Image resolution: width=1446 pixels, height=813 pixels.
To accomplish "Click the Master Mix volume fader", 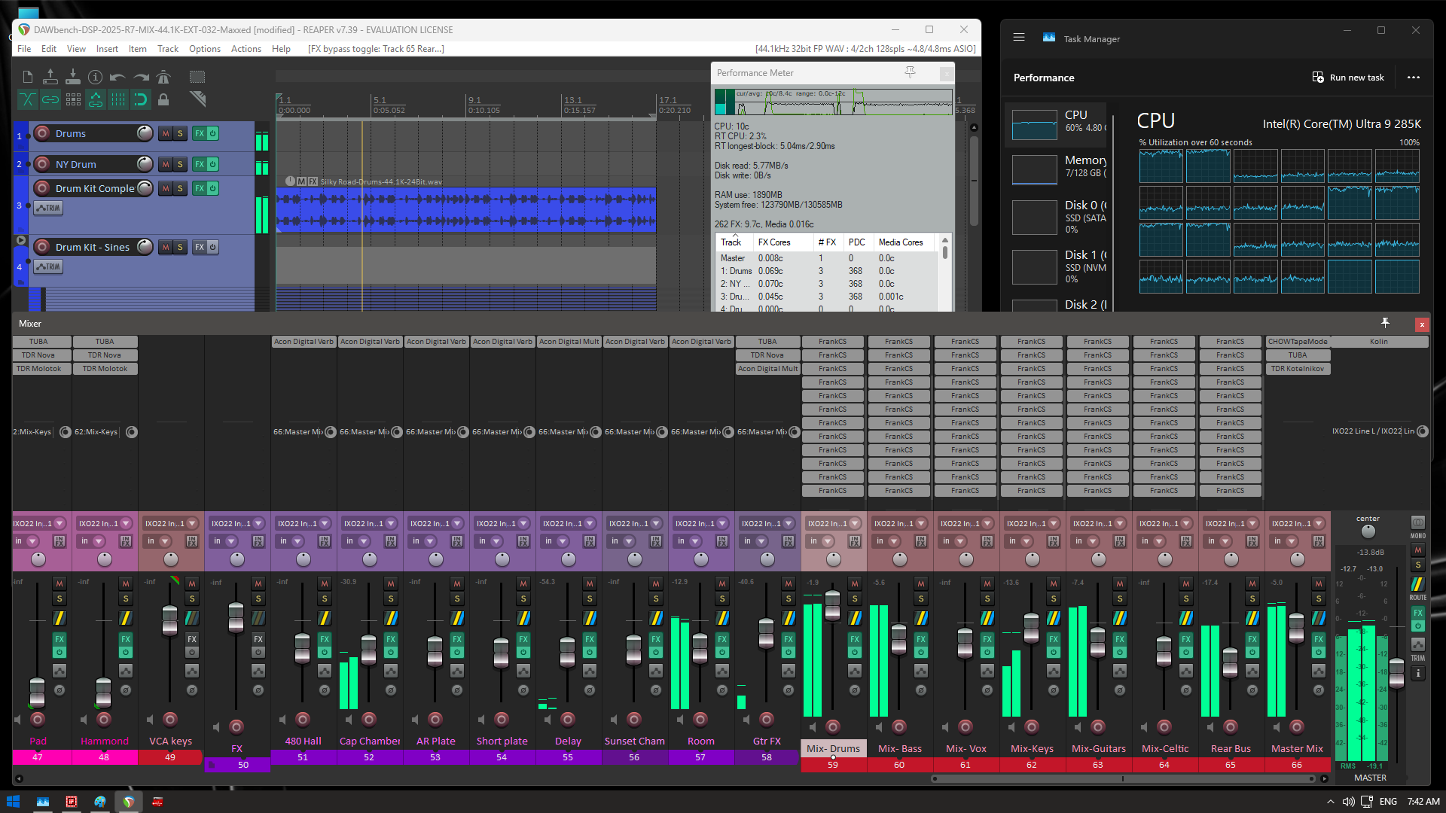I will [1296, 629].
